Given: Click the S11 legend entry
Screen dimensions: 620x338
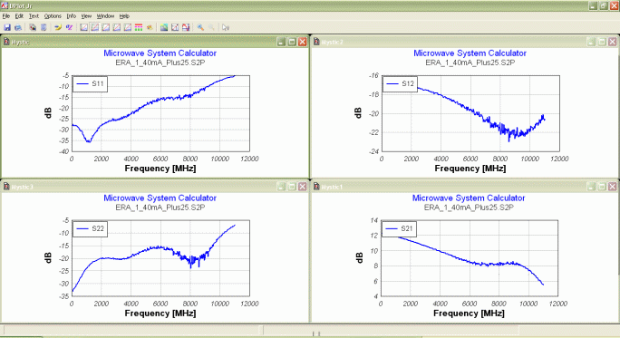Looking at the screenshot, I should (x=90, y=83).
